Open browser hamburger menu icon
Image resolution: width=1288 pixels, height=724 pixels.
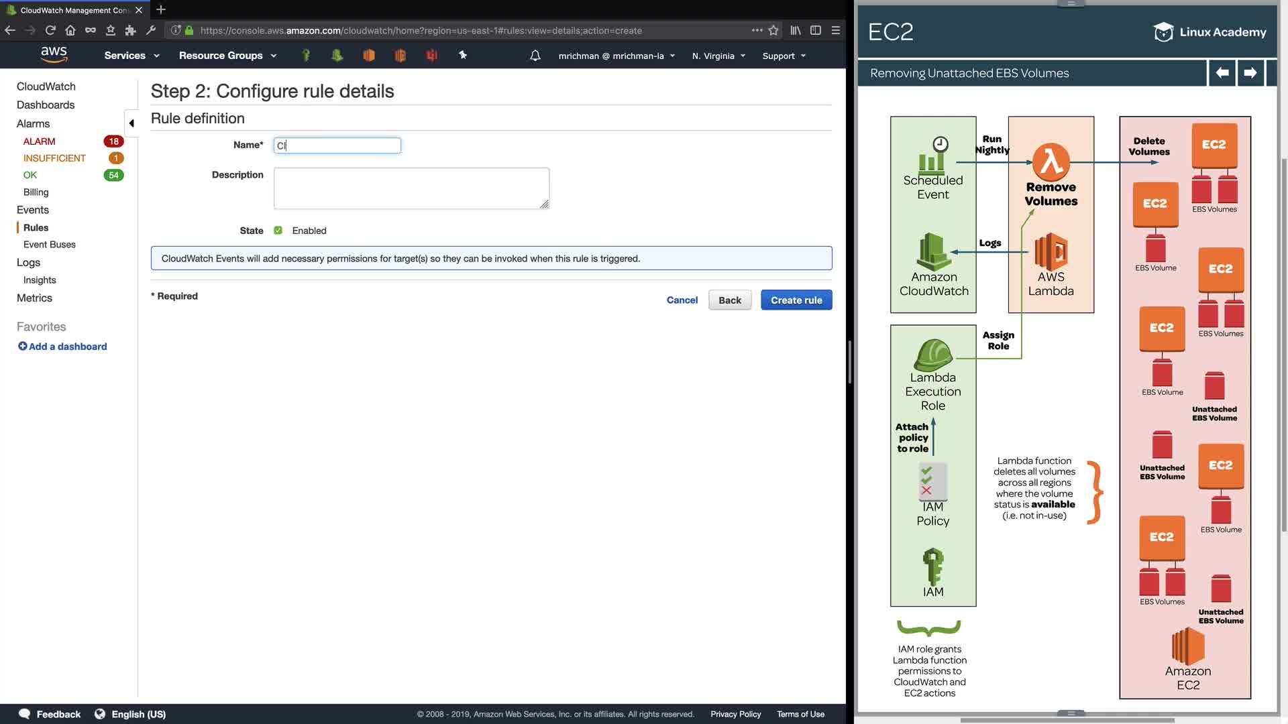click(x=836, y=30)
